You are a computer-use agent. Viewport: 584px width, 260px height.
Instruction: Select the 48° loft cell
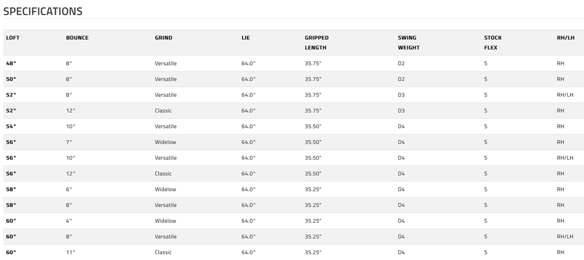coord(11,64)
